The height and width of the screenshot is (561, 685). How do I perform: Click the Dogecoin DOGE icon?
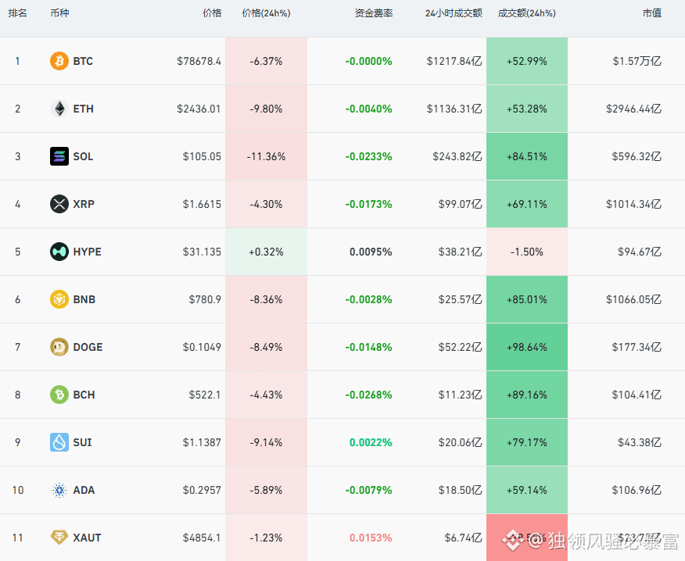pyautogui.click(x=59, y=347)
